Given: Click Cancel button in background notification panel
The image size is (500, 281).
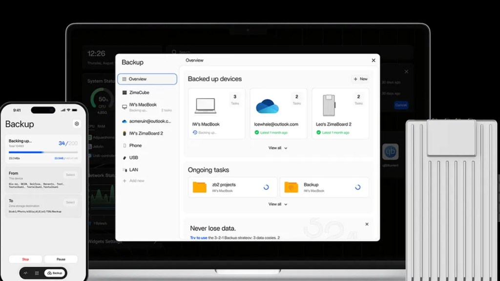Looking at the screenshot, I should coord(401,105).
